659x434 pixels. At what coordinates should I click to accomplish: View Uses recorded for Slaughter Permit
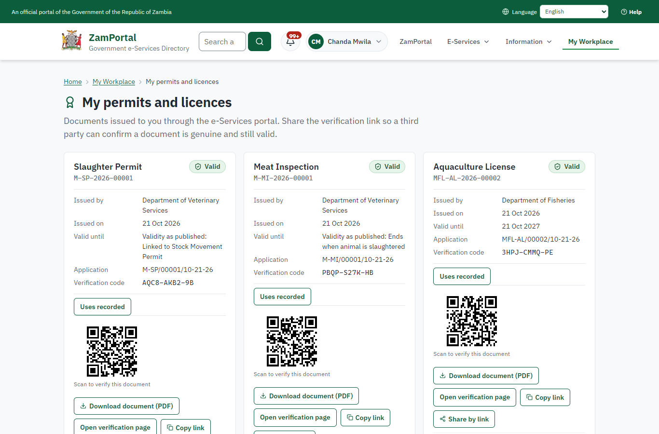pyautogui.click(x=102, y=307)
